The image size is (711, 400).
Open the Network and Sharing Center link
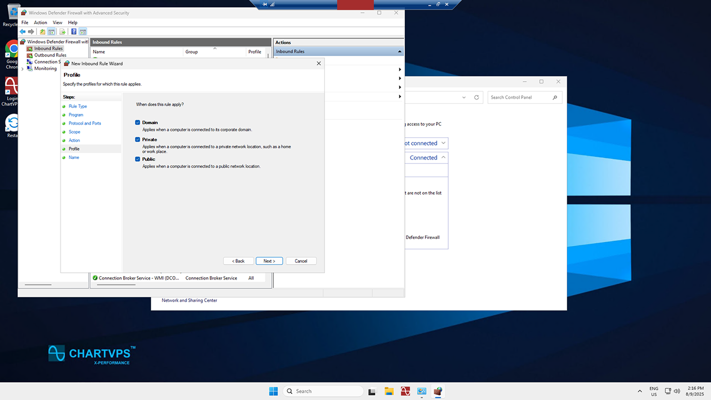click(189, 301)
